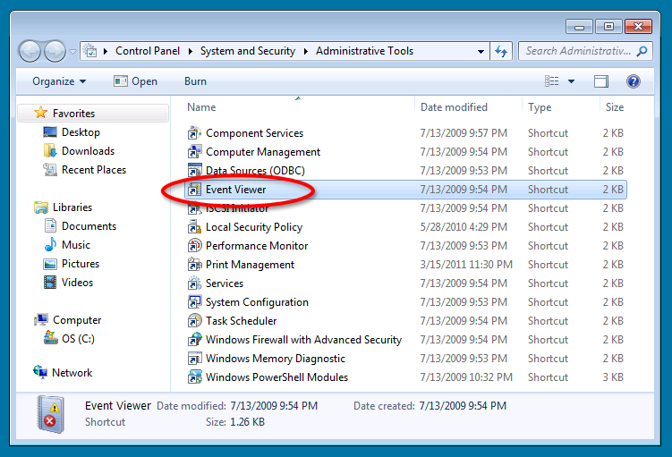Select the Event Viewer entry

tap(406, 190)
